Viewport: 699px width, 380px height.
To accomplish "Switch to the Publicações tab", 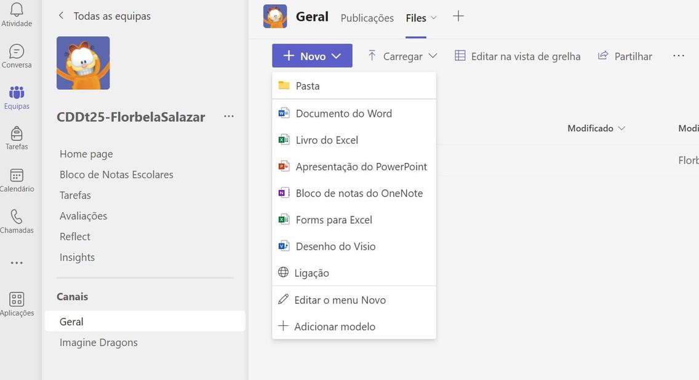I will coord(367,18).
